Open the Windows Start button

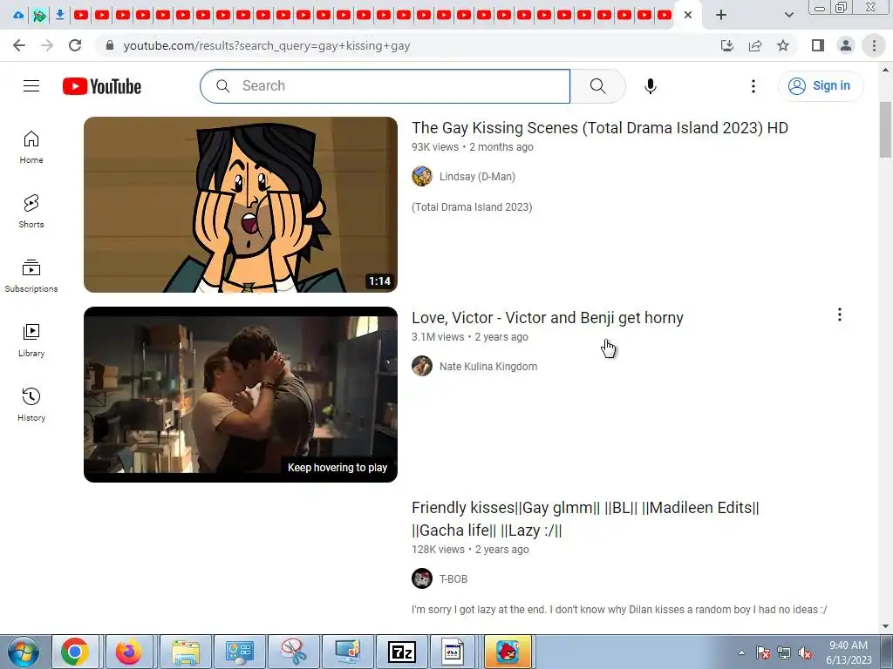pyautogui.click(x=24, y=652)
